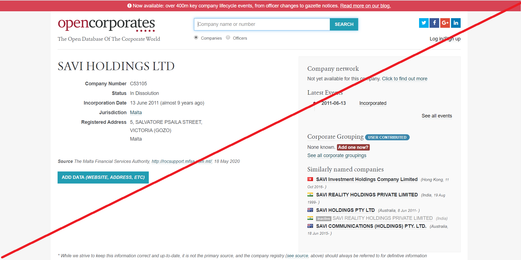521x260 pixels.
Task: Open the Malta jurisdiction link
Action: 136,113
